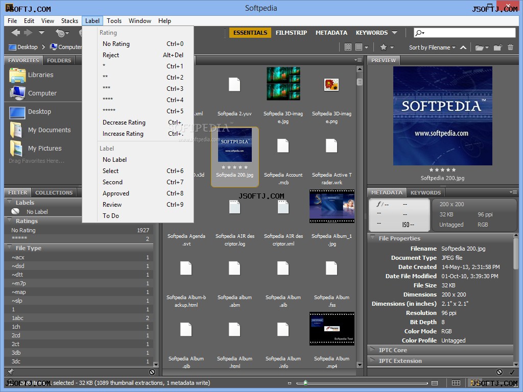Click the Computer icon in the path bar
523x392 pixels.
point(53,47)
